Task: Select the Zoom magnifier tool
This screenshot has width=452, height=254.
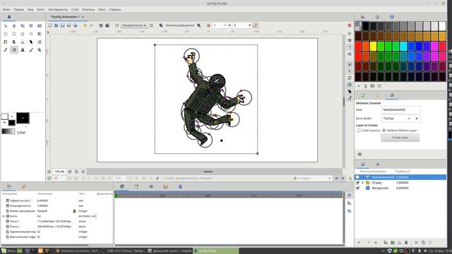Action: [40, 50]
